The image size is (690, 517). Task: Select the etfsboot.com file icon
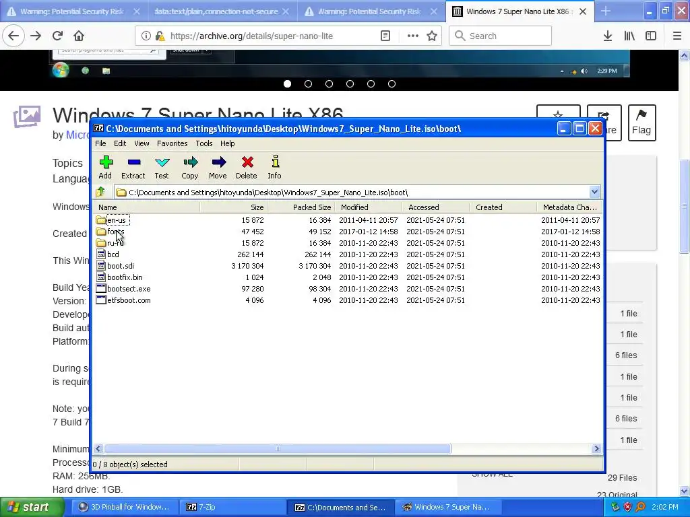101,300
